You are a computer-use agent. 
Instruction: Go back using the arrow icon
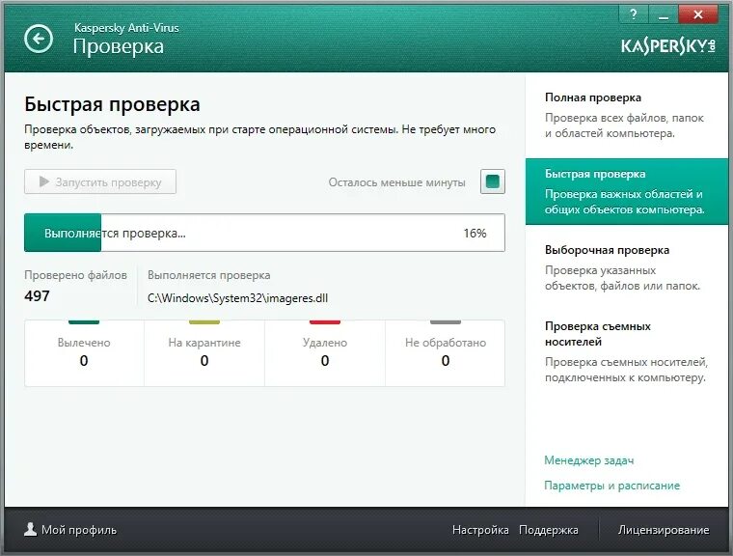click(39, 39)
